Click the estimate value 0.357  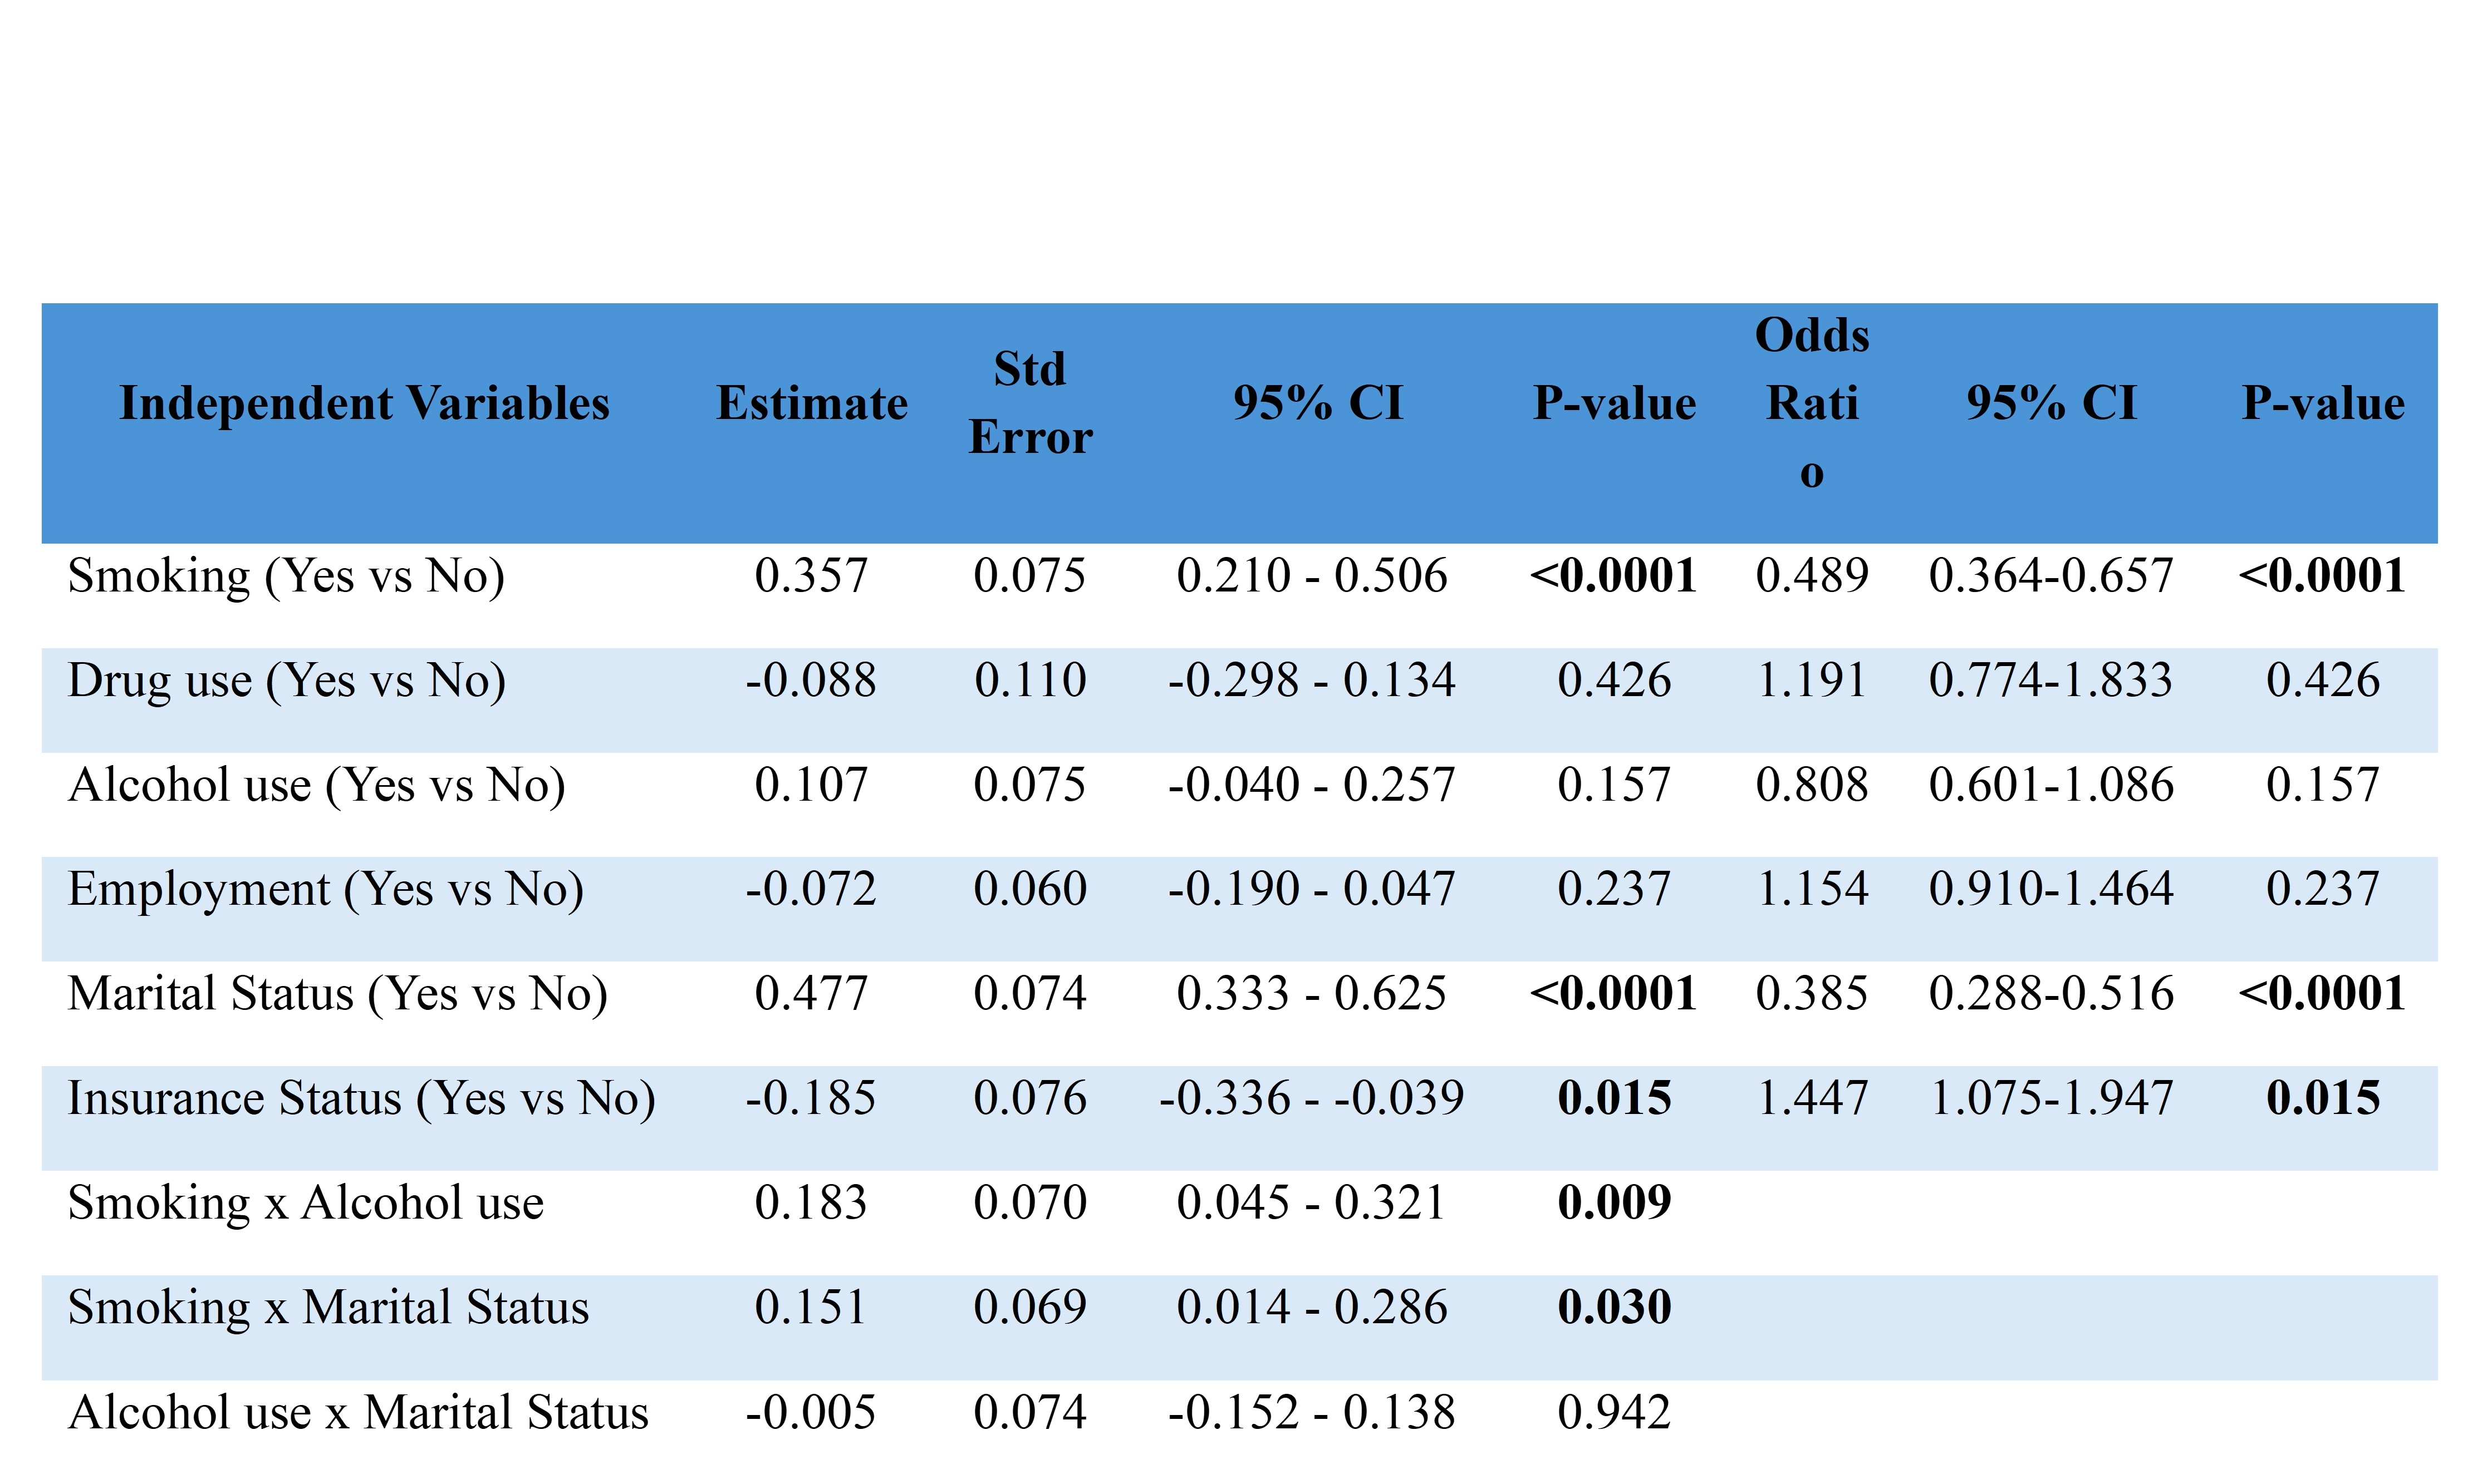point(810,576)
